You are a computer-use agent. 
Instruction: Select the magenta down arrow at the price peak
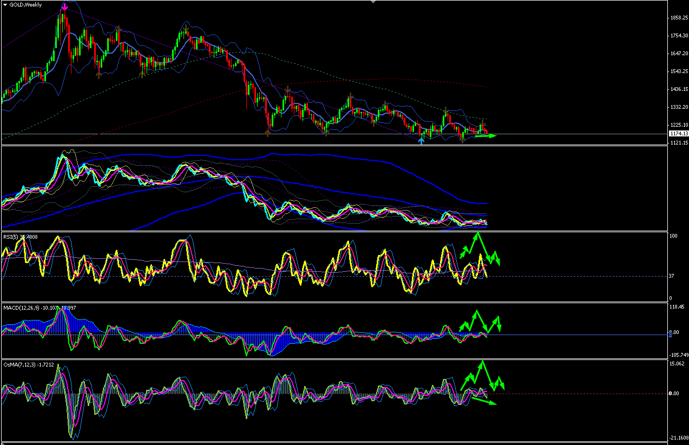point(65,7)
